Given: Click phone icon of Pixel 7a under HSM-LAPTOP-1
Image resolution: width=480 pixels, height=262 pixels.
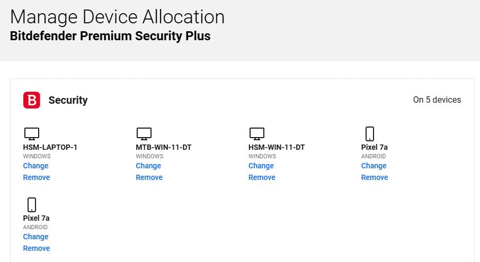Looking at the screenshot, I should [x=32, y=204].
